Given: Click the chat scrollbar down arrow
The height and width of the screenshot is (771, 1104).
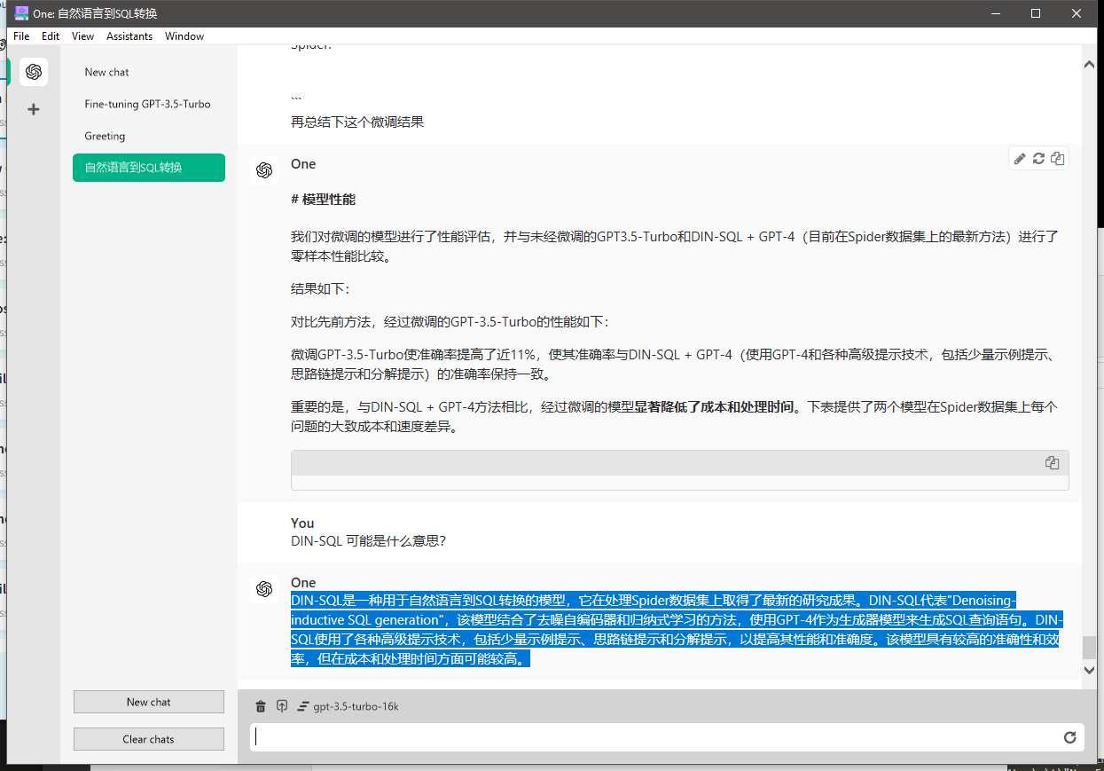Looking at the screenshot, I should (x=1090, y=670).
